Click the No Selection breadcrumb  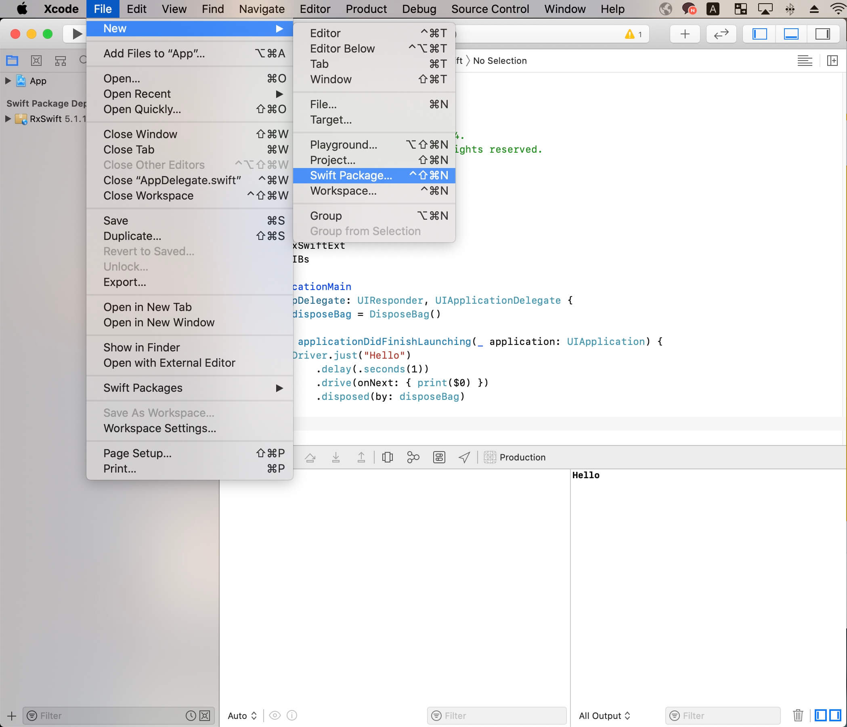(499, 61)
